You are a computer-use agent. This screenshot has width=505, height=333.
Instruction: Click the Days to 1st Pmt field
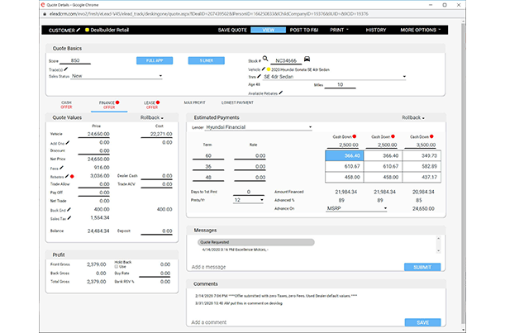[x=249, y=192]
